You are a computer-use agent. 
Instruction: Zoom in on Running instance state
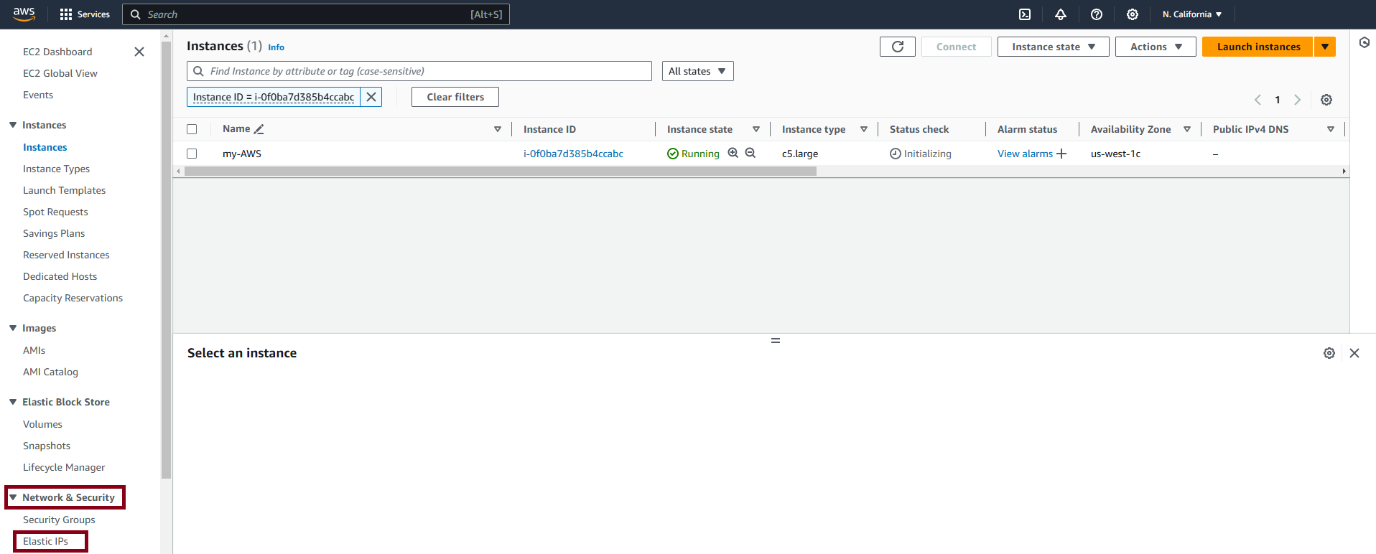tap(733, 153)
